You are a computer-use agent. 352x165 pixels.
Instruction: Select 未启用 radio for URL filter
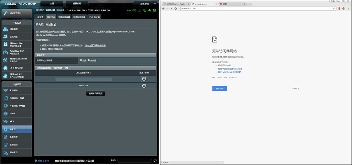click(x=89, y=60)
